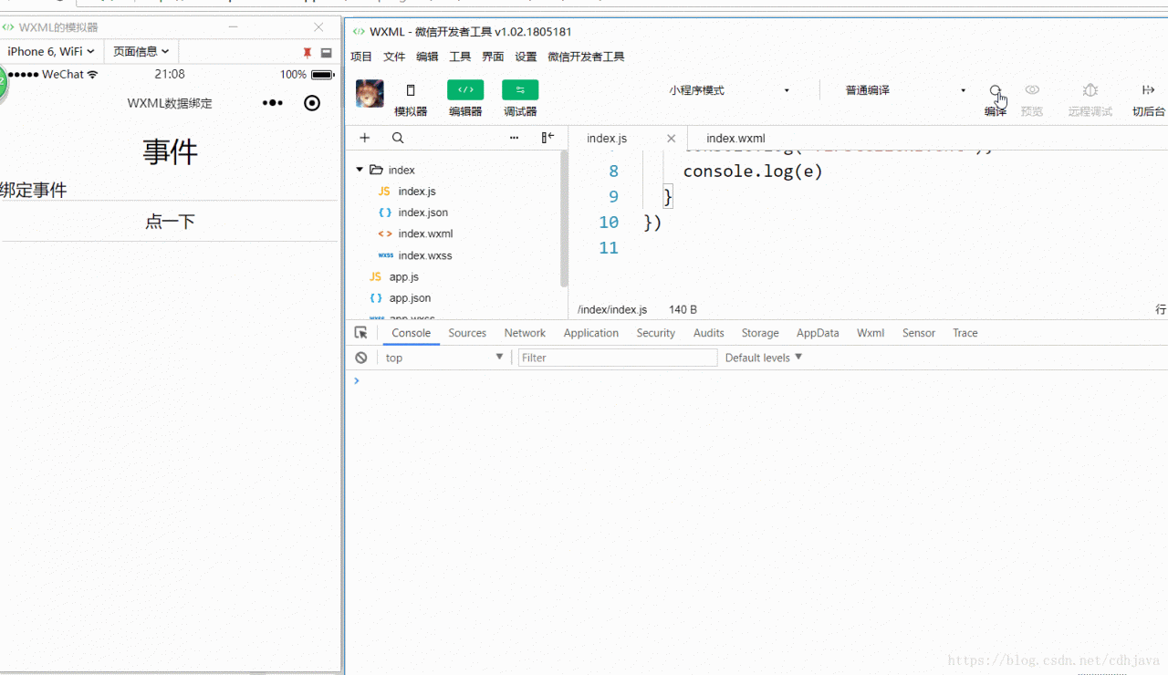The width and height of the screenshot is (1168, 675).
Task: Collapse the index folder in file tree
Action: [360, 169]
